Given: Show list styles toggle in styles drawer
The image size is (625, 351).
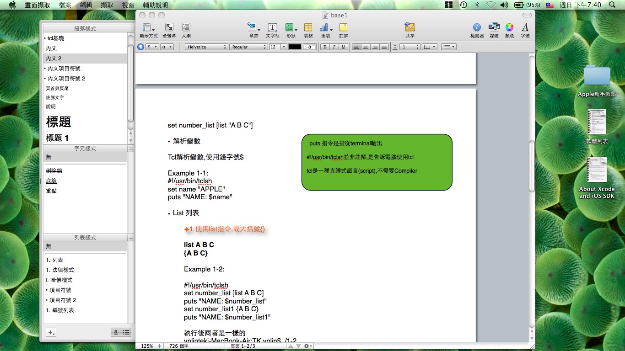Looking at the screenshot, I should point(126,332).
